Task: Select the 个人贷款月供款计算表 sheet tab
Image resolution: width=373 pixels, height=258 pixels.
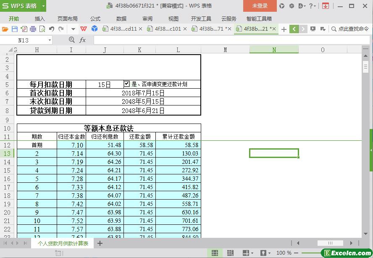Action: tap(63, 243)
